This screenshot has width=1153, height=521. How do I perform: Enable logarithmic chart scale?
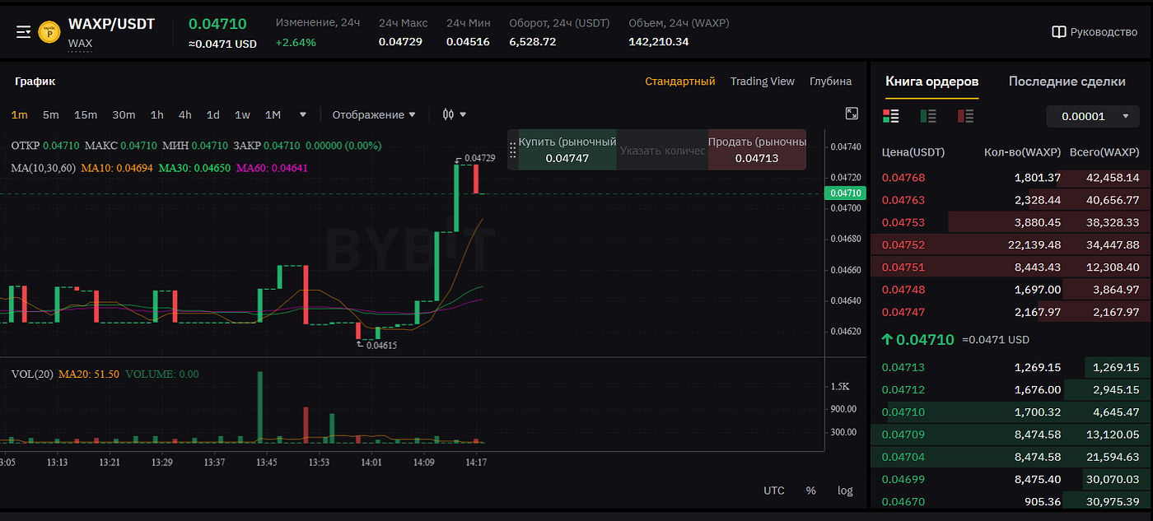click(x=844, y=490)
